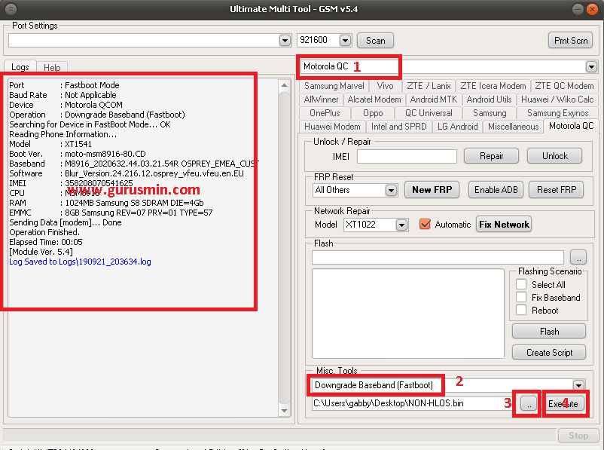Click the flash partitions list box
Screen dimensions: 604x450
[408, 314]
